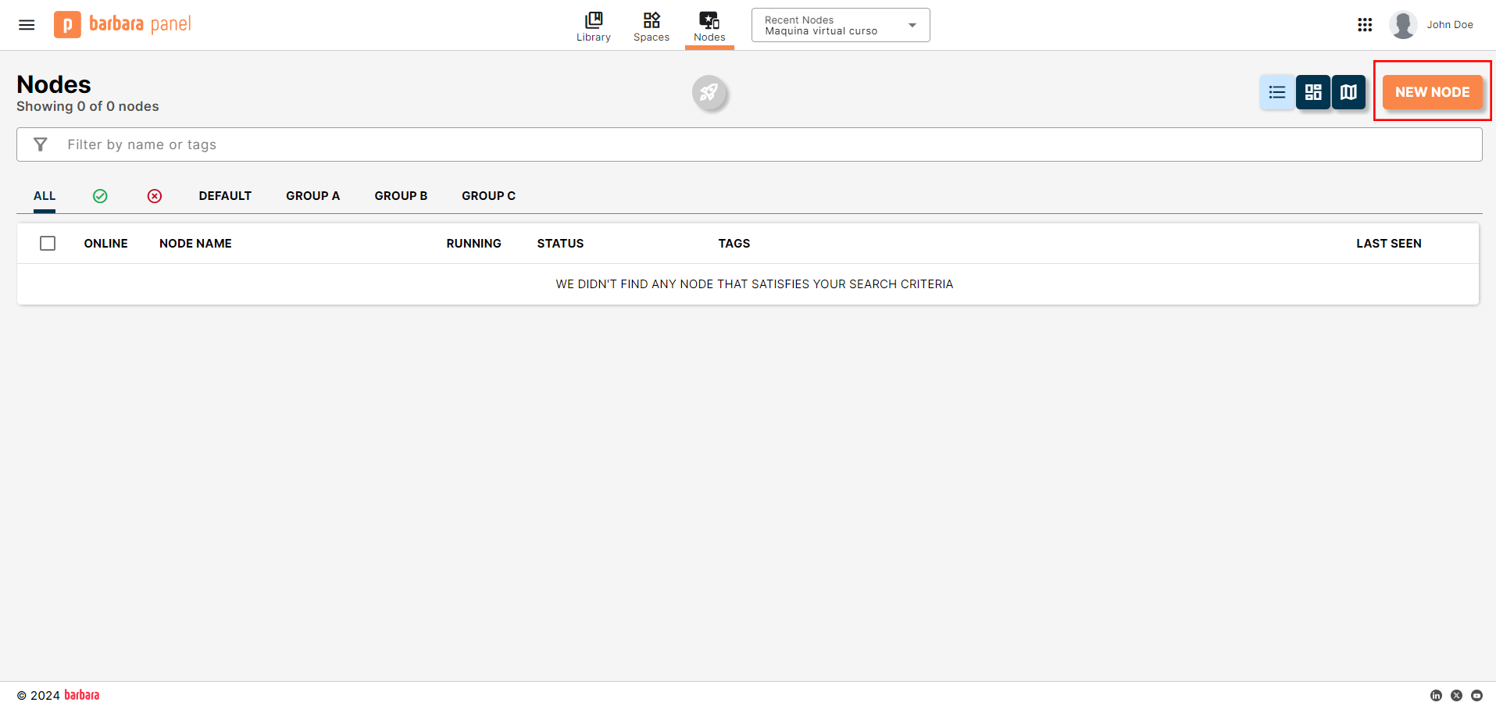Switch to the GROUP A tab
The height and width of the screenshot is (706, 1496).
(312, 195)
